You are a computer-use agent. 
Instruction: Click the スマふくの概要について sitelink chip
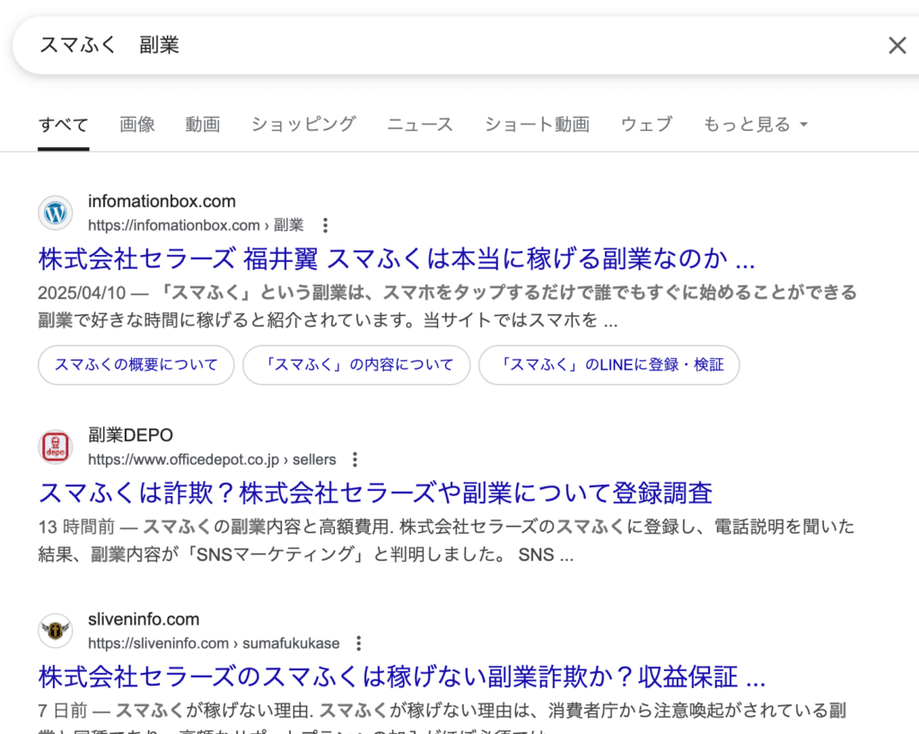136,365
